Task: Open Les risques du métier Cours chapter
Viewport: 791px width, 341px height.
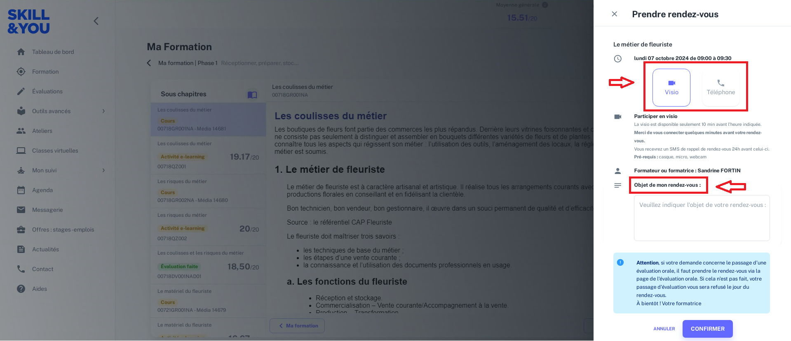Action: [x=208, y=191]
